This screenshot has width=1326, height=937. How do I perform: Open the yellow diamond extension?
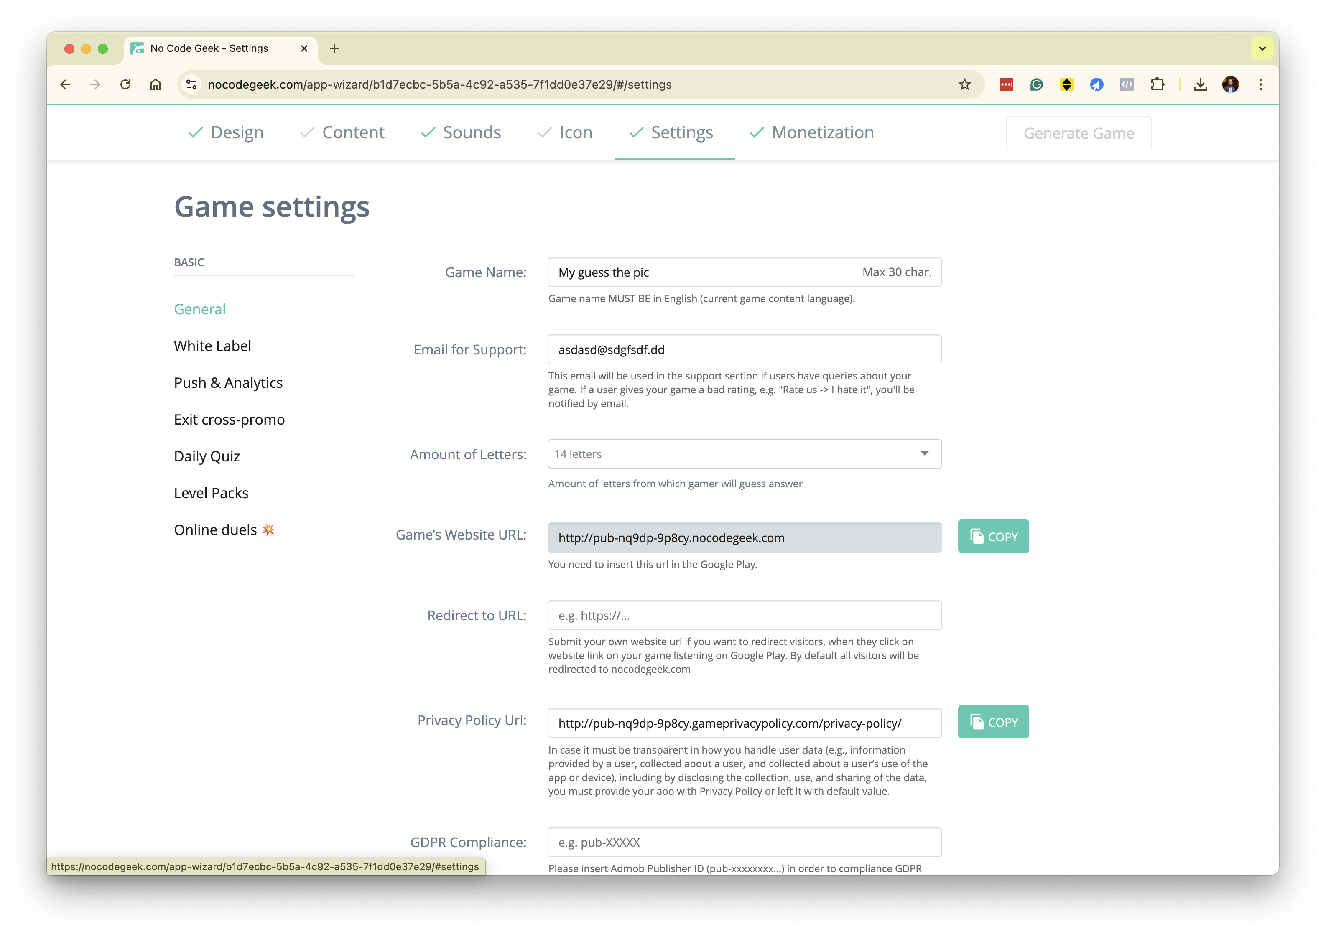(1067, 84)
